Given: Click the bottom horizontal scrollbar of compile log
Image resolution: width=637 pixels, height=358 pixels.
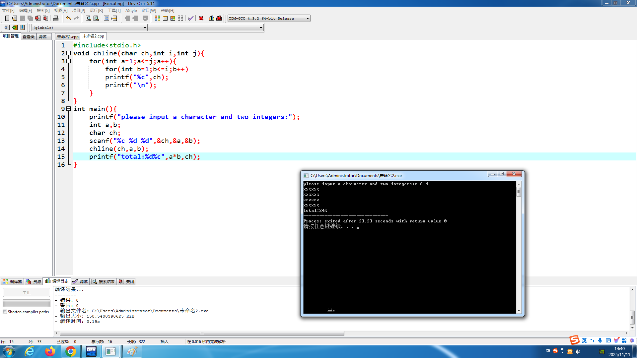Looking at the screenshot, I should click(x=202, y=333).
